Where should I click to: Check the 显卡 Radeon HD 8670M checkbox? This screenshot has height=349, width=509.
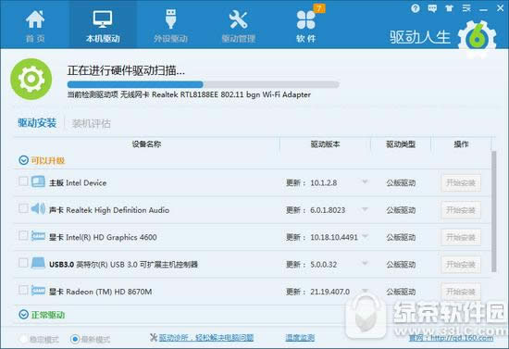pyautogui.click(x=23, y=290)
